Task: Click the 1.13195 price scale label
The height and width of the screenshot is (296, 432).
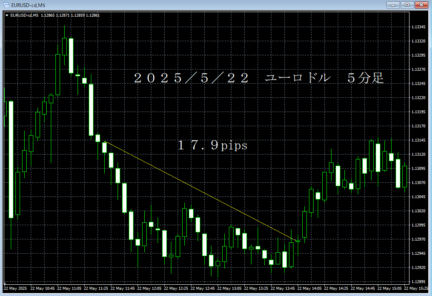Action: click(418, 112)
